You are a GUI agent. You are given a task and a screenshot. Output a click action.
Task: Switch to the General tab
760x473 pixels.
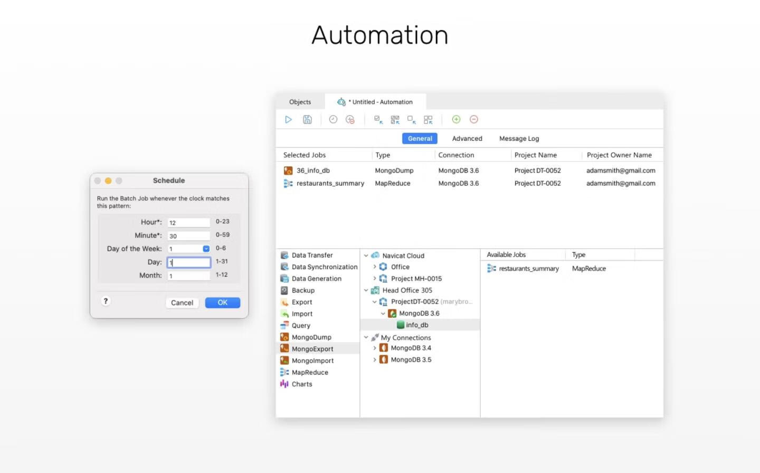click(420, 138)
